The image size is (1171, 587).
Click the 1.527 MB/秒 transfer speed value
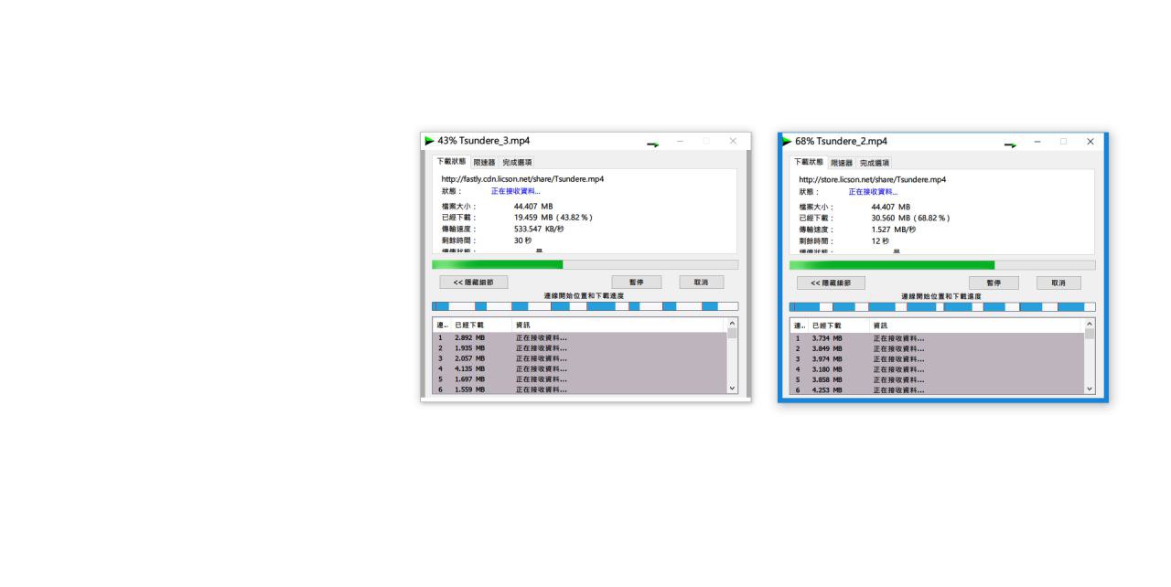tap(894, 229)
